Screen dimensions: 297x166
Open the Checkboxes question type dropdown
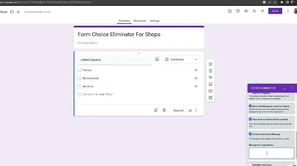(x=181, y=60)
